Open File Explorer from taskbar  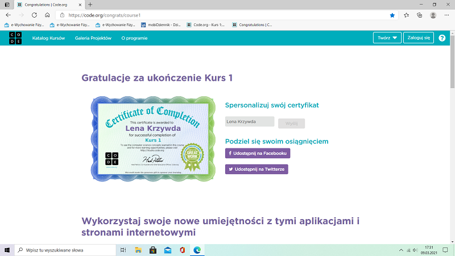click(138, 250)
